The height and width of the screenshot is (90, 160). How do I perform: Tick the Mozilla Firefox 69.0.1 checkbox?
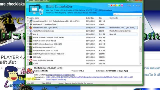point(28,28)
